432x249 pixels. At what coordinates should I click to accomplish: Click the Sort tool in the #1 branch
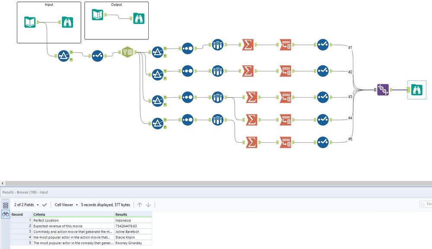click(x=188, y=48)
